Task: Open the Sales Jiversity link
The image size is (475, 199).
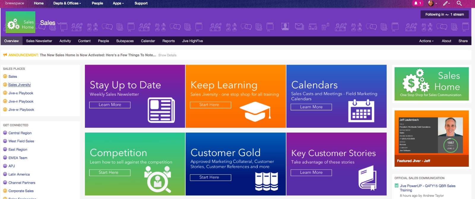Action: coord(20,85)
